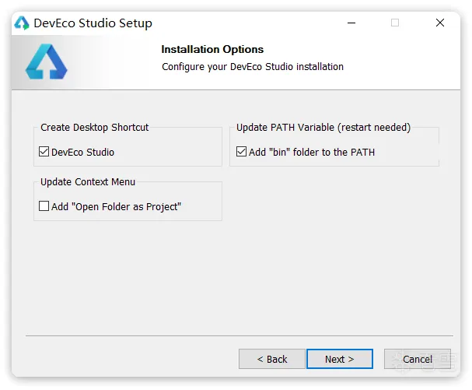Click the "Installation Options" heading

point(212,50)
